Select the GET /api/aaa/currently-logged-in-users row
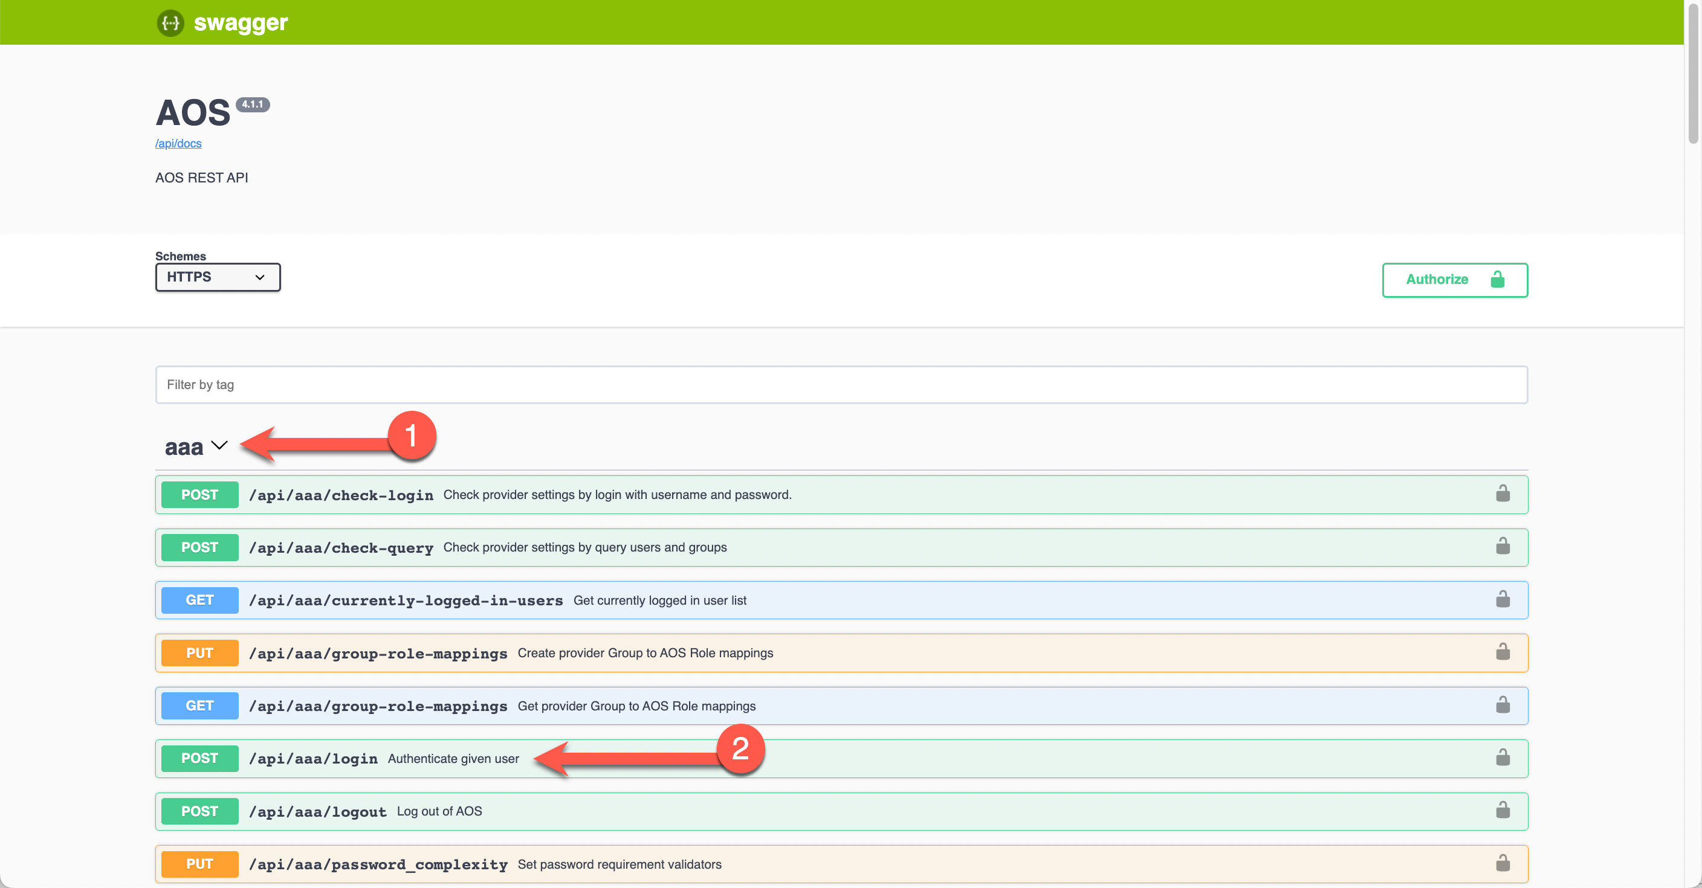The height and width of the screenshot is (888, 1702). [x=842, y=600]
